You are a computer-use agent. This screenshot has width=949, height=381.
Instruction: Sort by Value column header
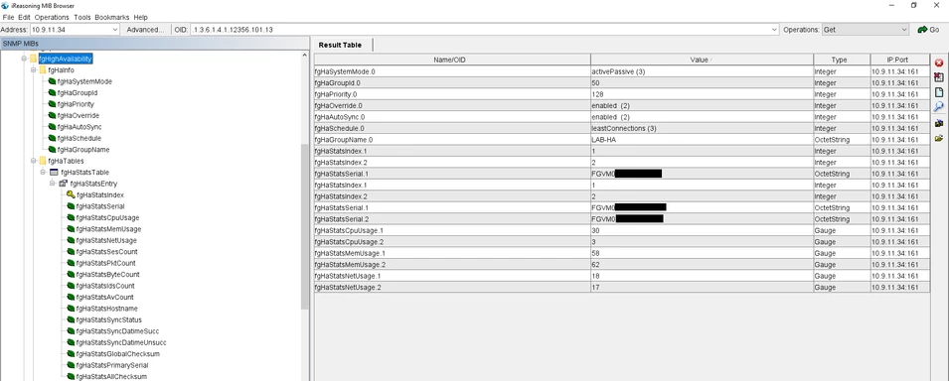pyautogui.click(x=703, y=60)
